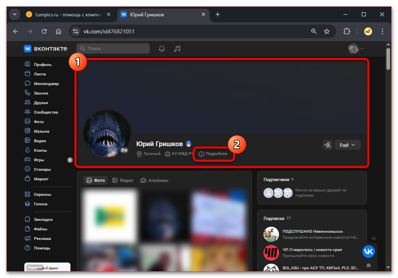Open Игры in the sidebar
This screenshot has height=278, width=398.
coord(35,160)
